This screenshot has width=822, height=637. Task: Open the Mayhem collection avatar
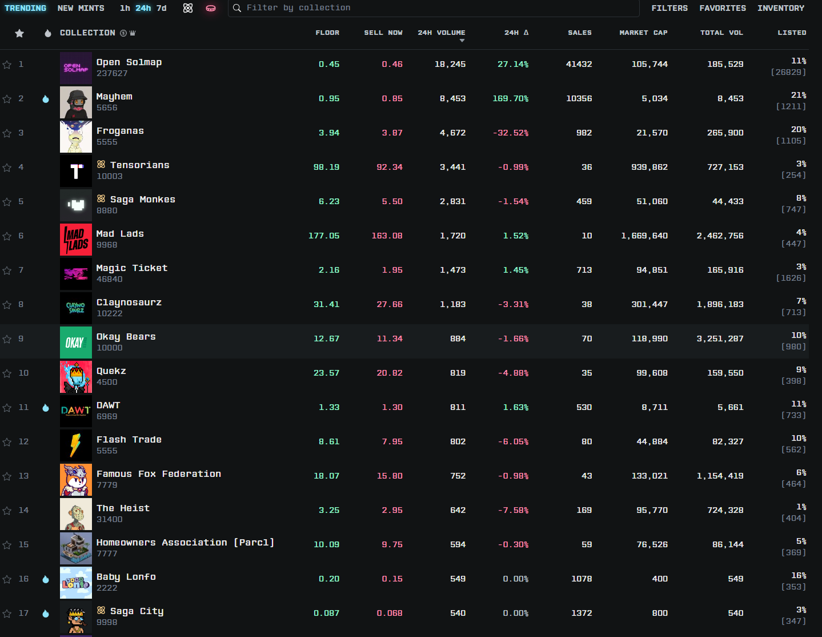click(76, 102)
